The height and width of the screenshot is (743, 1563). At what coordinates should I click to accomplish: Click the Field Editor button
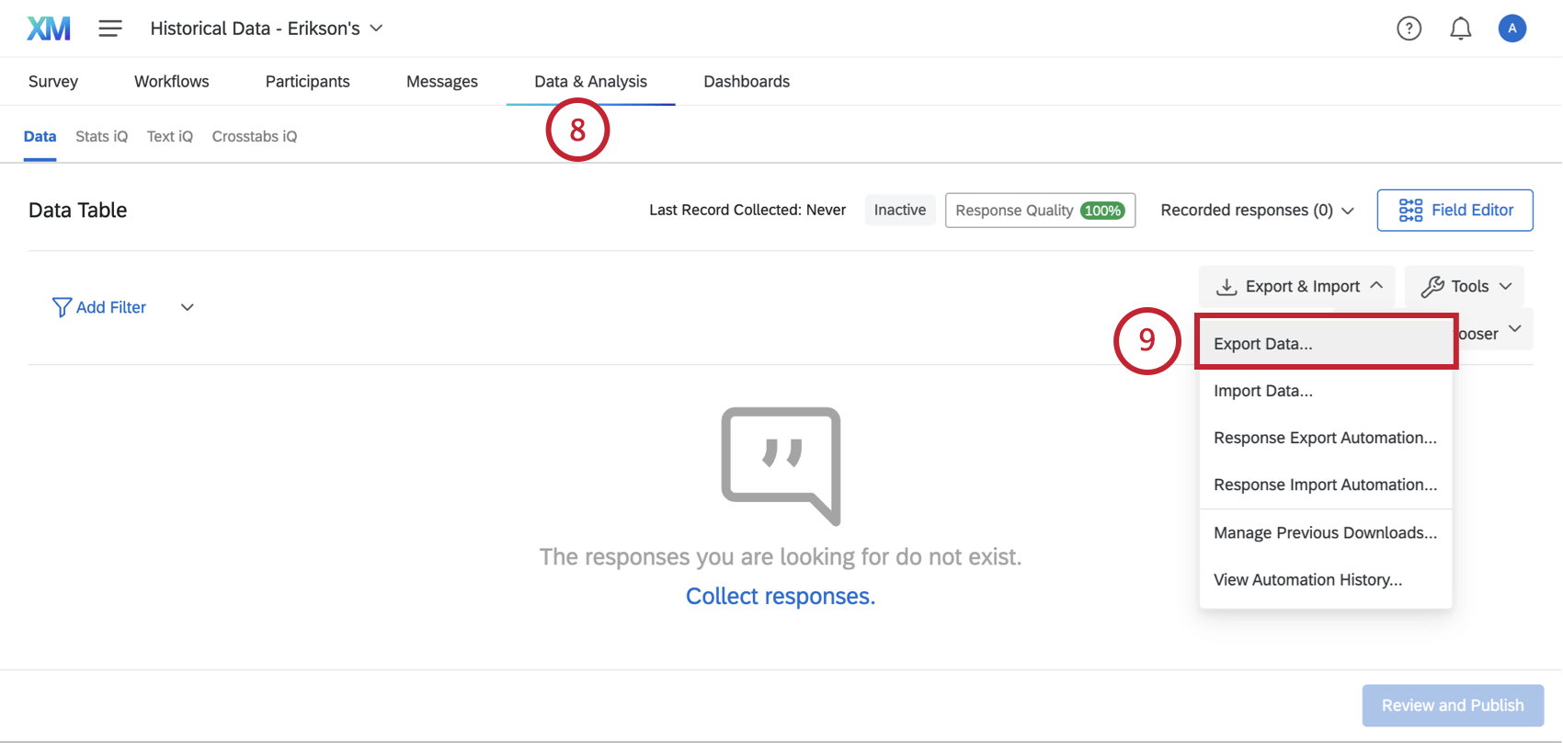(1455, 211)
